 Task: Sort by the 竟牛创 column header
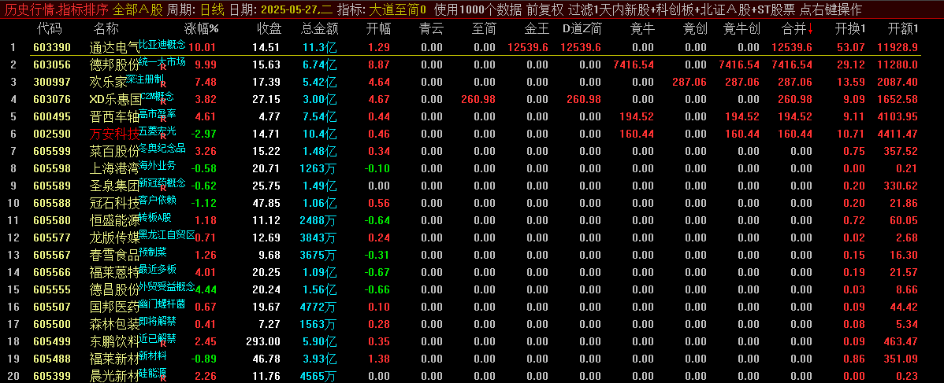pos(741,28)
